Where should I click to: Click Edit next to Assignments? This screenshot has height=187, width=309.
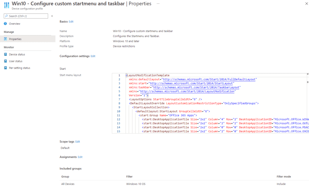tap(80, 157)
